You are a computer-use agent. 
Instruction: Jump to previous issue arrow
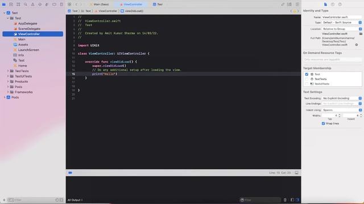tap(291, 11)
